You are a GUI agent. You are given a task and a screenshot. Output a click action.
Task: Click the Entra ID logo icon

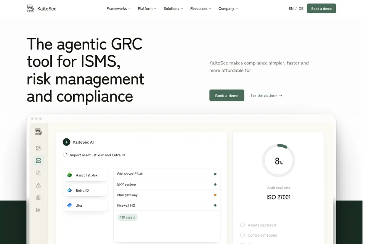(x=69, y=190)
